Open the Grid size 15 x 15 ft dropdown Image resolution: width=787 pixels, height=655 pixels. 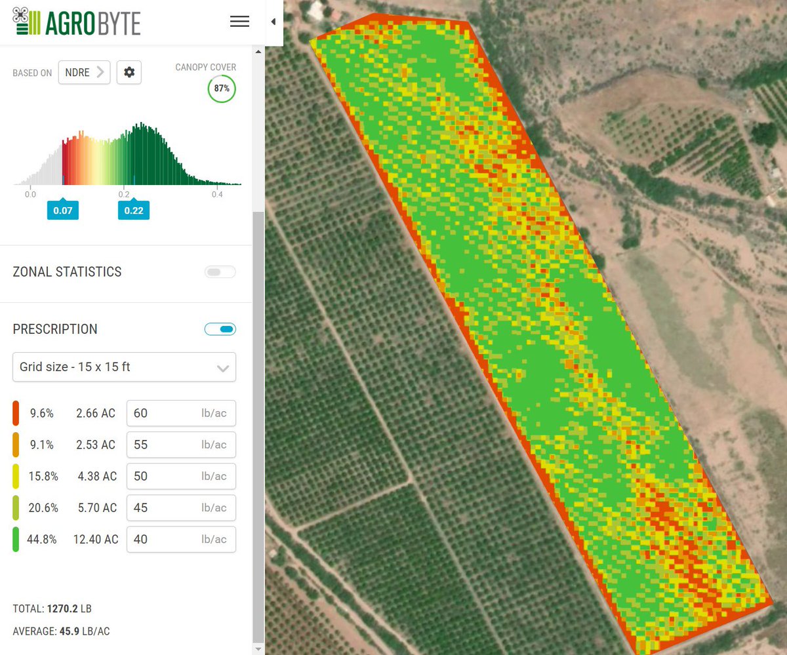click(124, 367)
